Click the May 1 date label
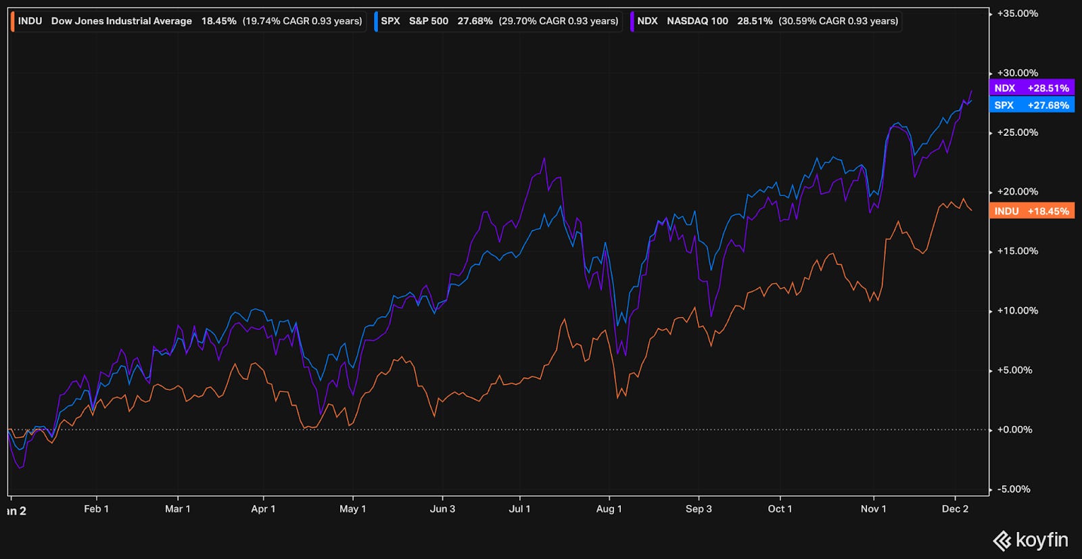1082x559 pixels. coord(352,509)
